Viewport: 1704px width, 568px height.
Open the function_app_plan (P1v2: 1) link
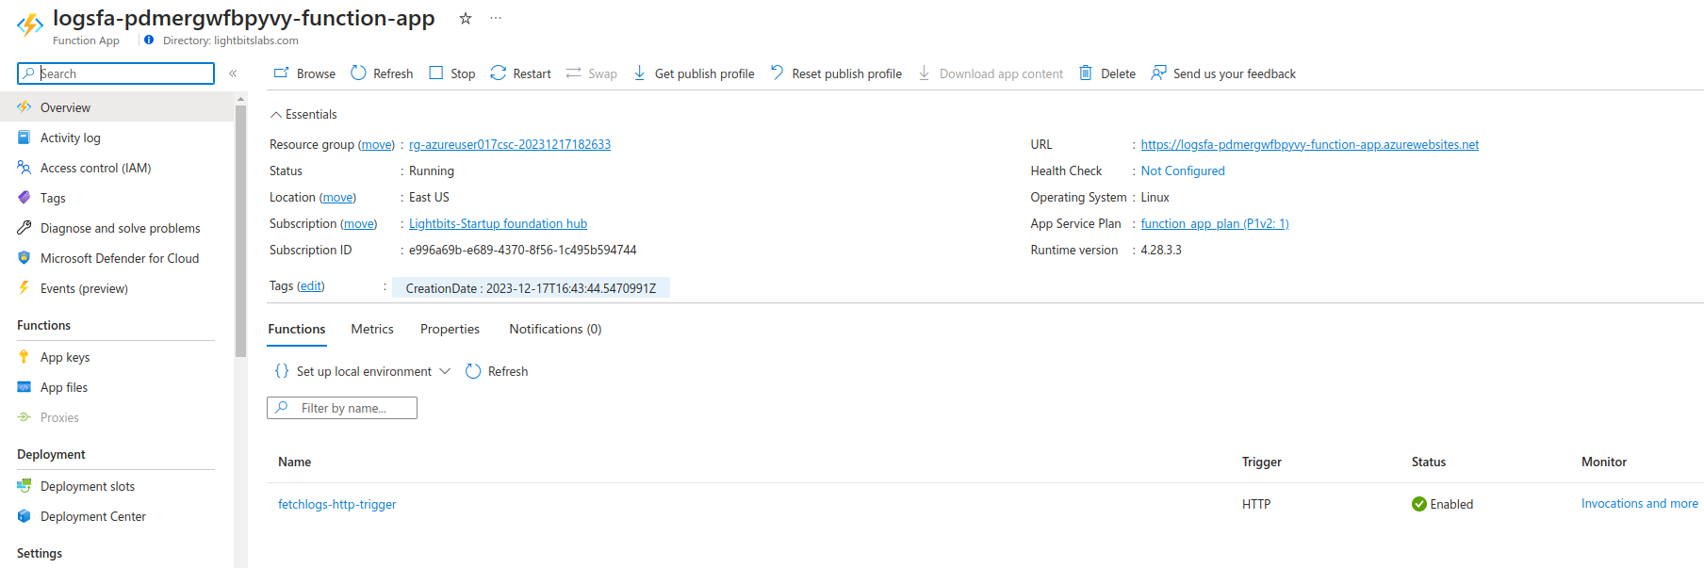tap(1215, 223)
